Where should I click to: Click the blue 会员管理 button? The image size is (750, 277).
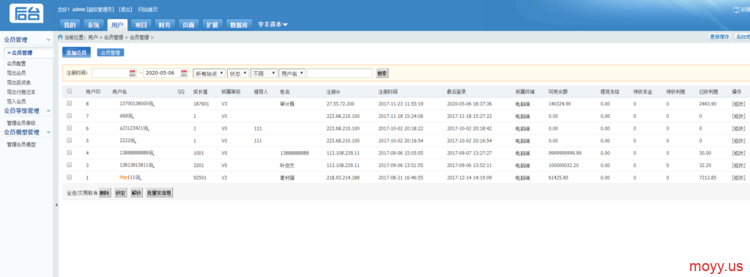111,53
